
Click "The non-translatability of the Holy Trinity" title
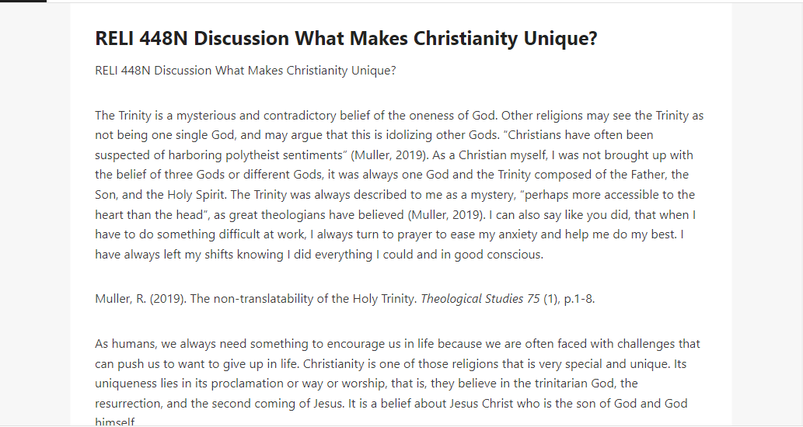click(x=302, y=299)
